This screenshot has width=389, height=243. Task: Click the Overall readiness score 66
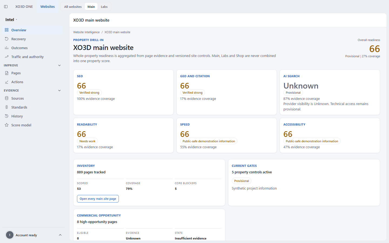374,49
